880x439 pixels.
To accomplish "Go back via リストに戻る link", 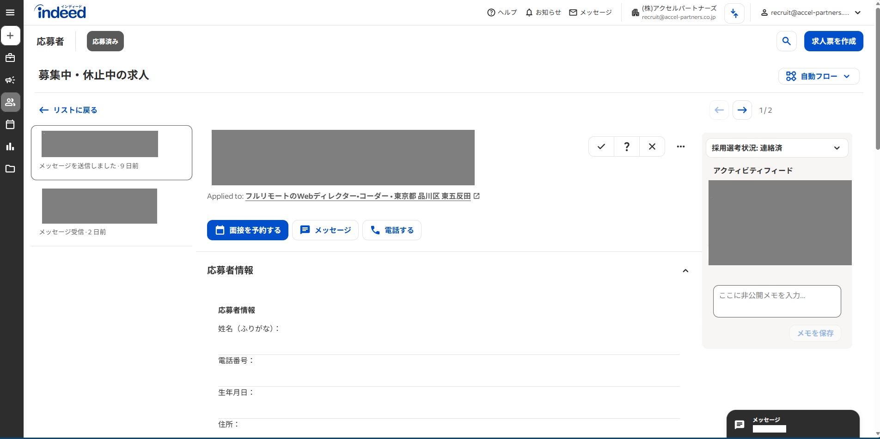I will coord(68,110).
